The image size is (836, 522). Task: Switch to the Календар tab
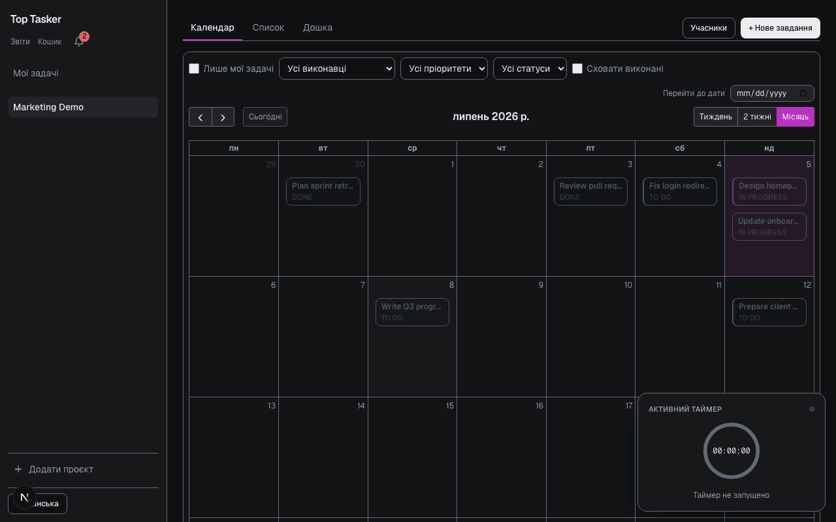coord(212,27)
